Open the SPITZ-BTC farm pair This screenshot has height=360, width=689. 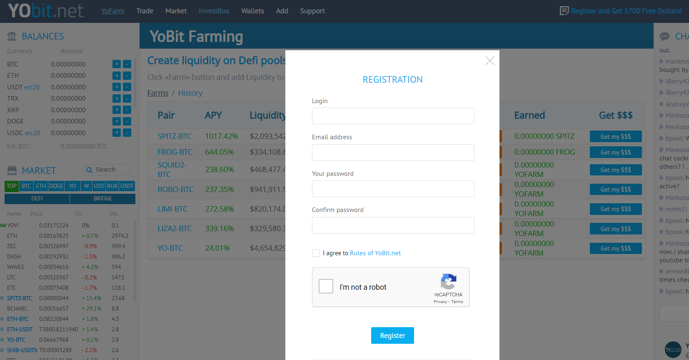[x=175, y=136]
